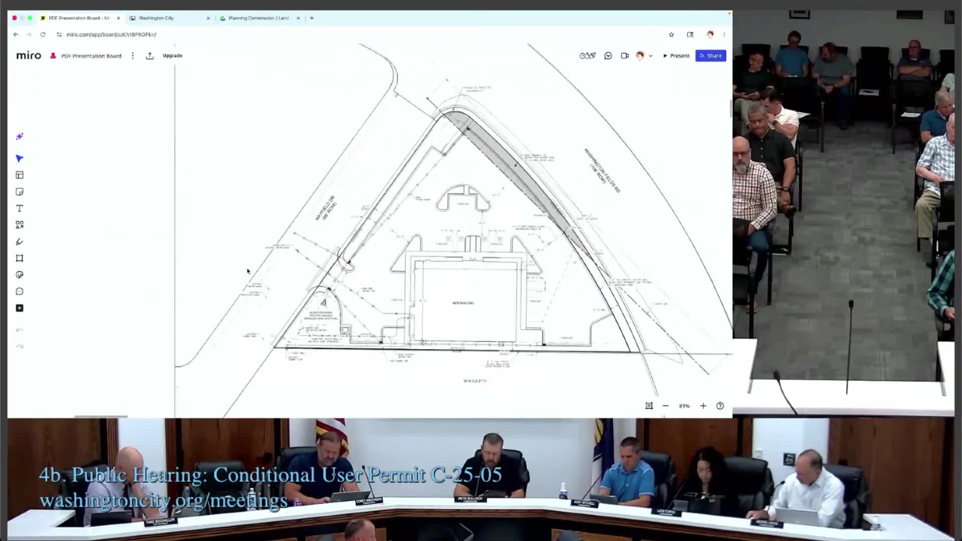Click zoom in plus button
This screenshot has width=962, height=541.
[703, 406]
